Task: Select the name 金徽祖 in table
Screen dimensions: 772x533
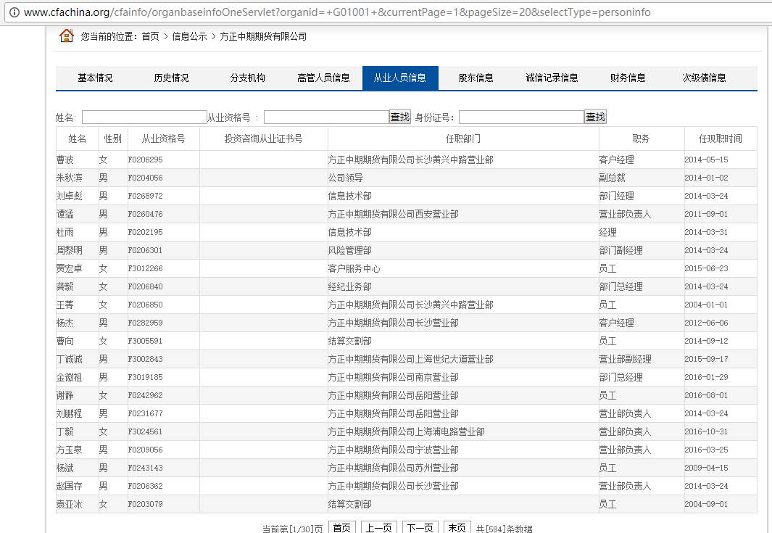Action: coord(70,377)
